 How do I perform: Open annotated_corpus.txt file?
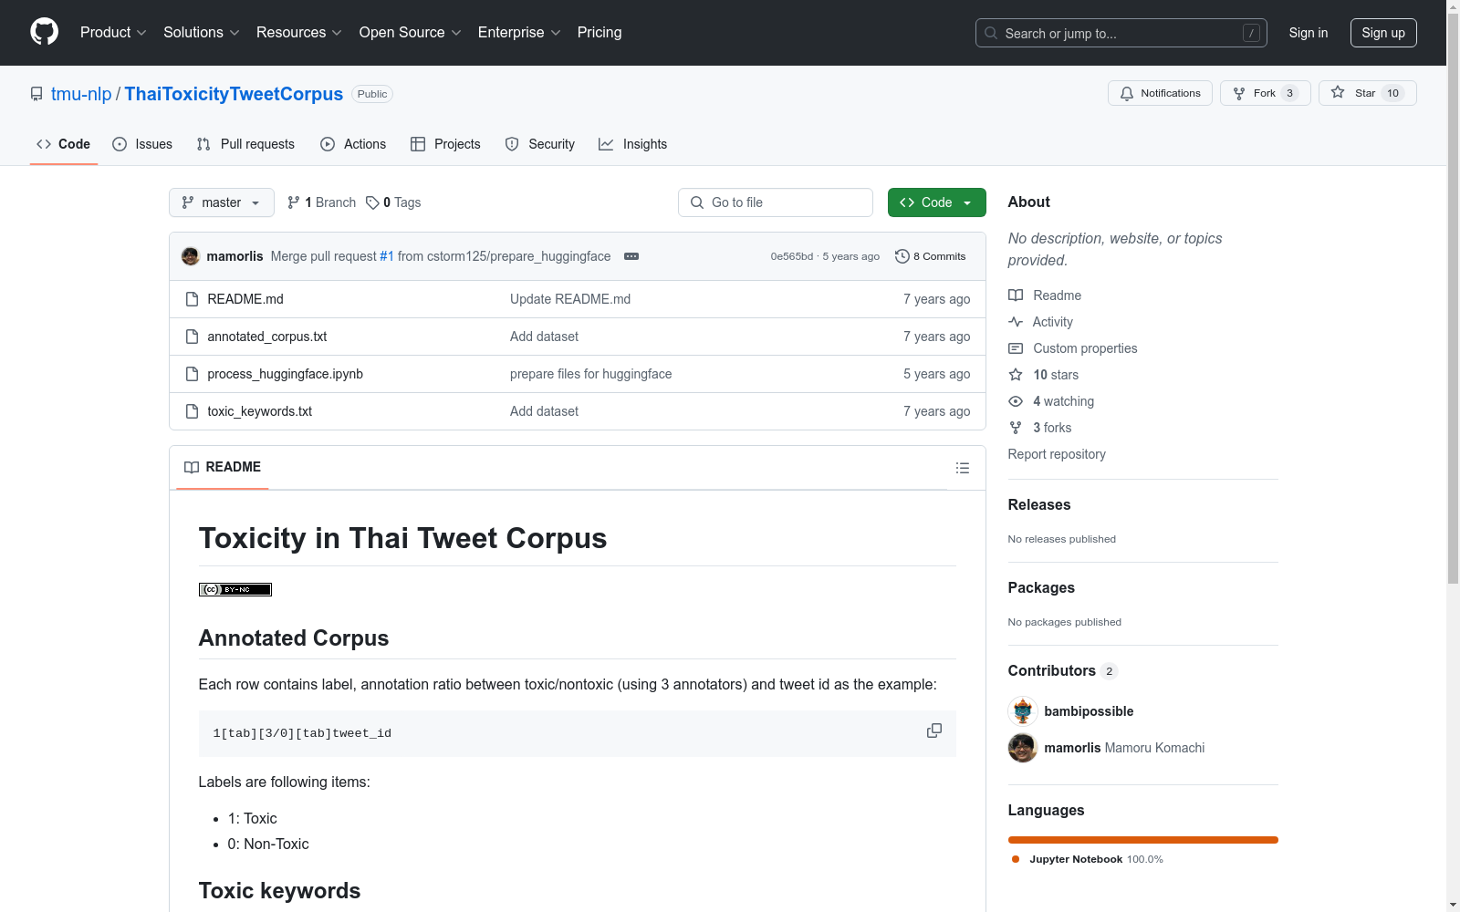(x=267, y=337)
